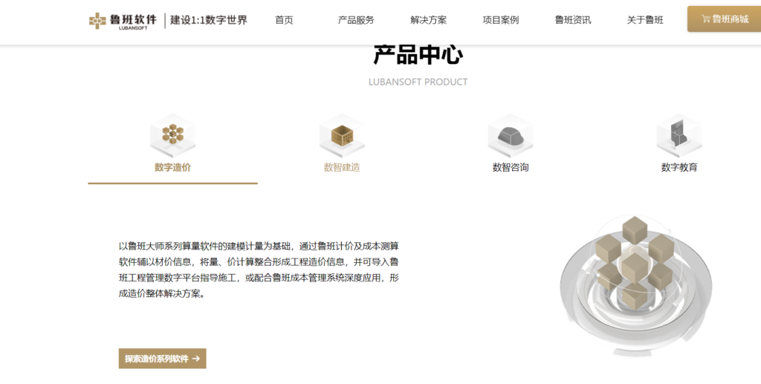
Task: Open the 鲁班资讯 navigation item
Action: (x=573, y=20)
